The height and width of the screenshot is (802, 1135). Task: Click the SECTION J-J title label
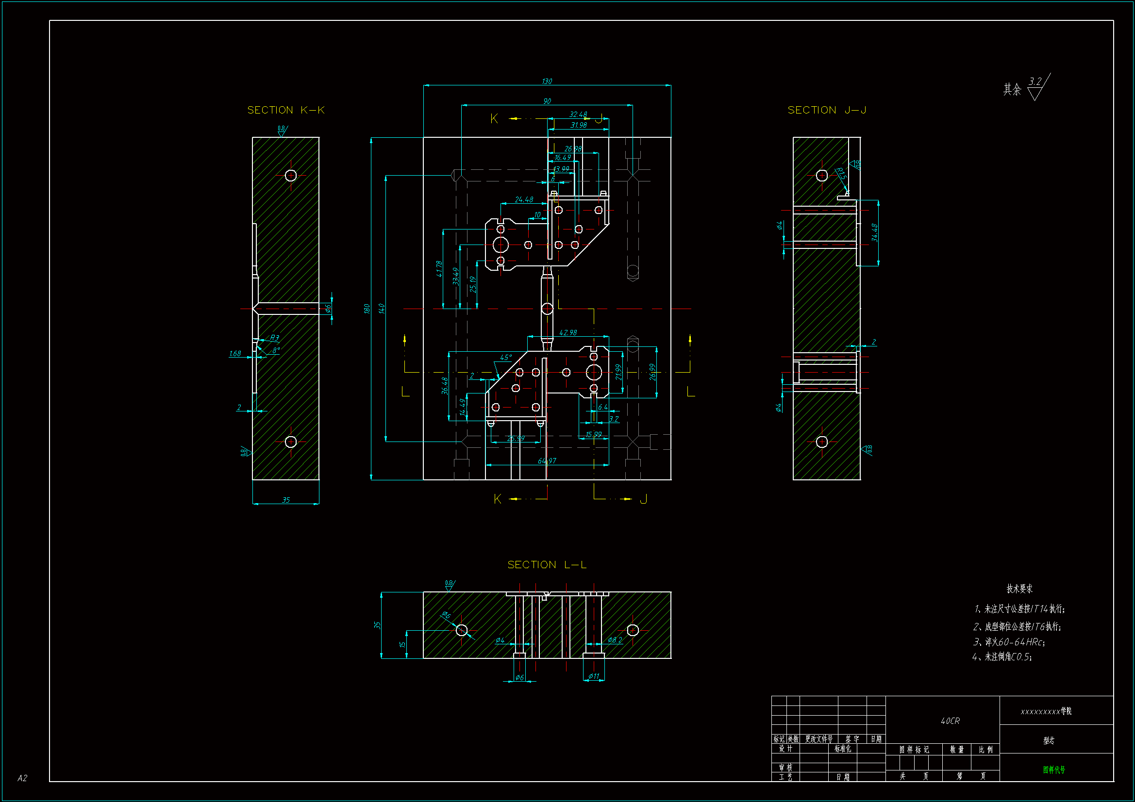point(827,110)
